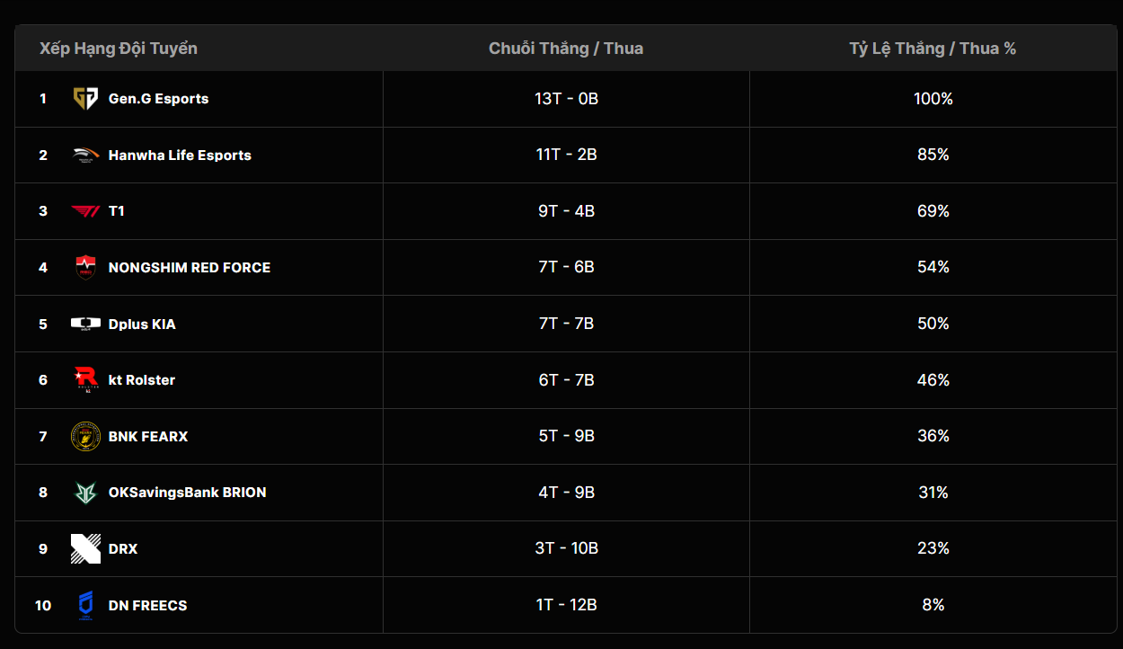Click the Dplus KIA team logo

(x=85, y=324)
